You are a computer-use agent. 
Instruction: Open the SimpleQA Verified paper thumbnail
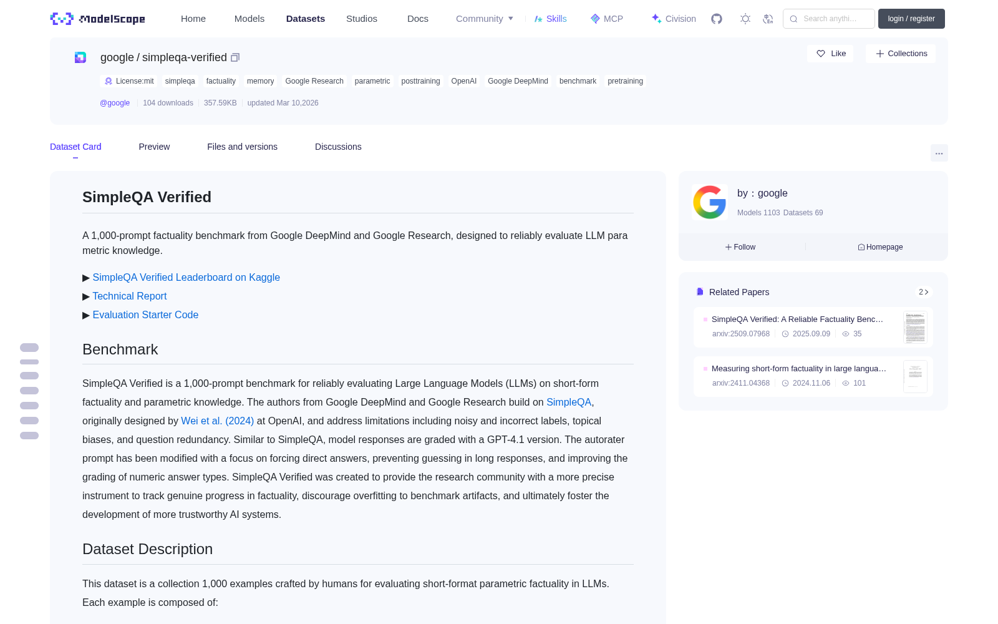tap(915, 327)
